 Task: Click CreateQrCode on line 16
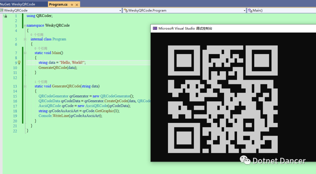click(x=116, y=101)
